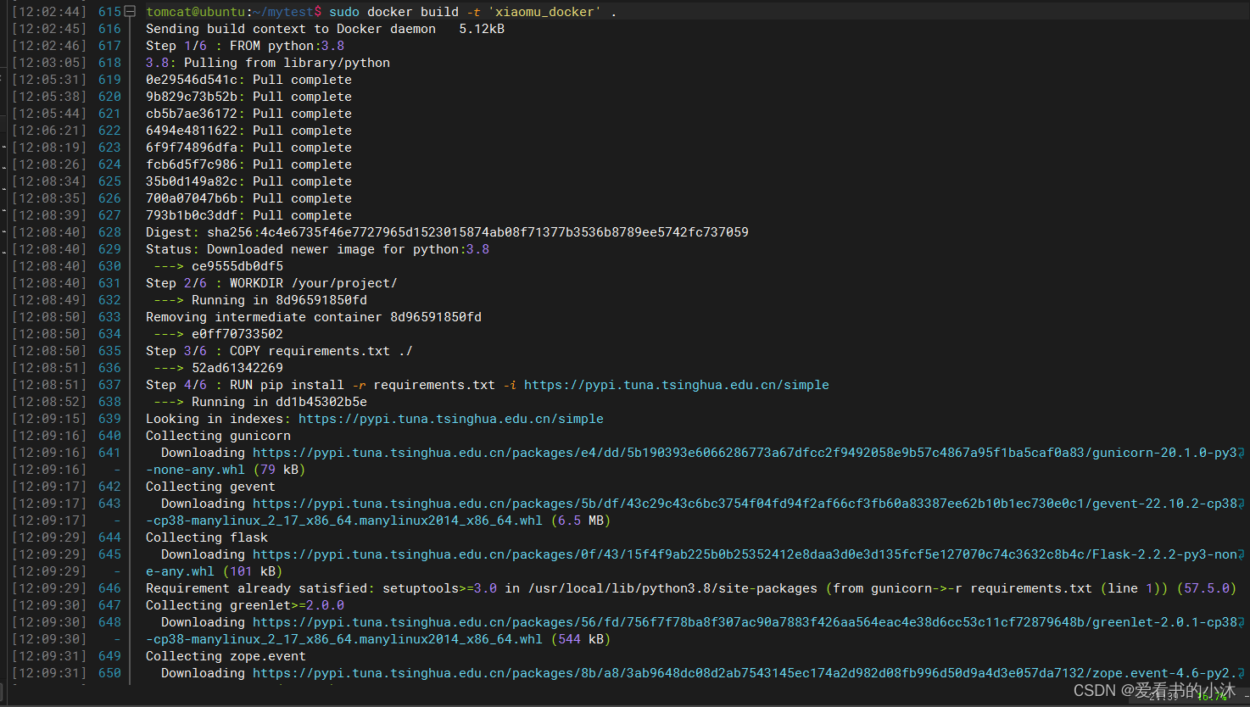
Task: Open the gevent package download link
Action: [x=744, y=504]
